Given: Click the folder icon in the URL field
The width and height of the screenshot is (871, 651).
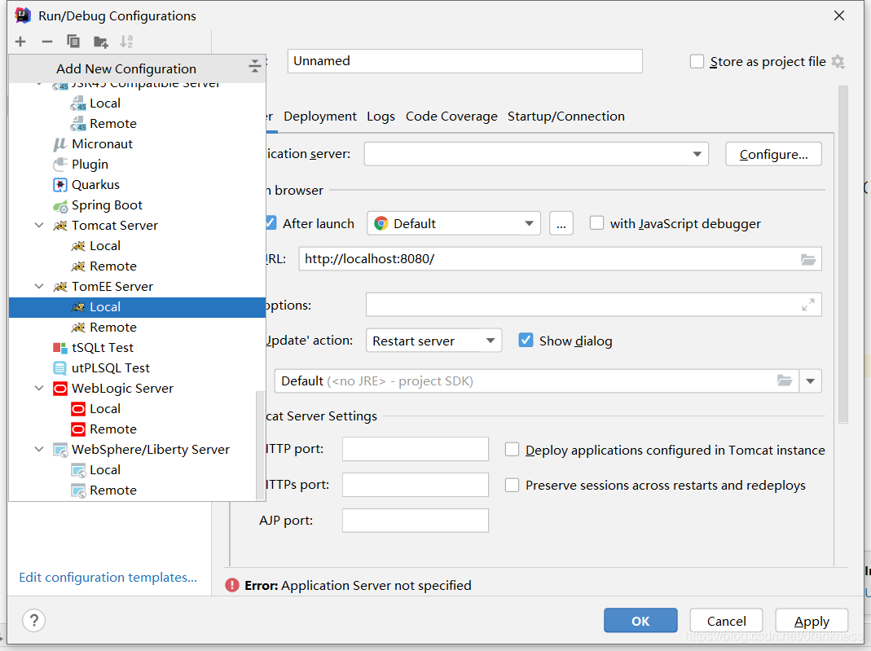Looking at the screenshot, I should 807,259.
